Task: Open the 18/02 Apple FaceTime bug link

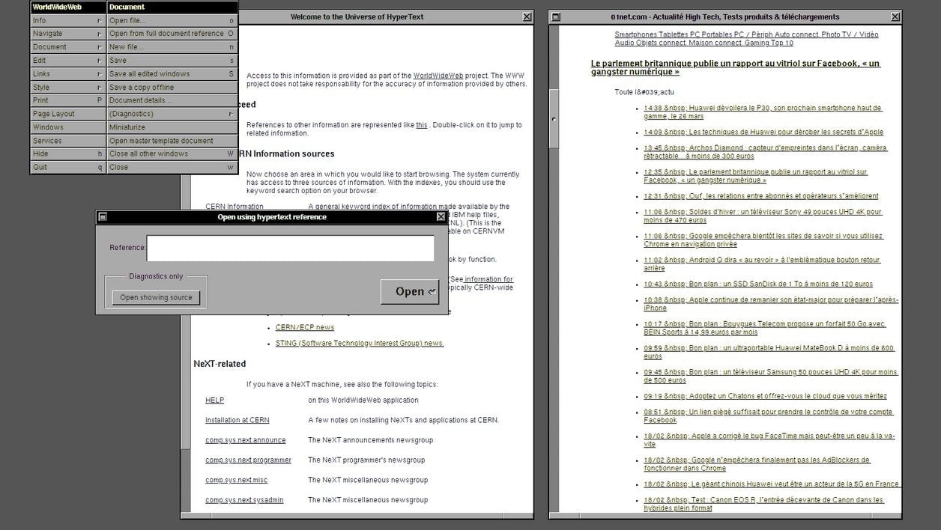Action: [x=769, y=440]
